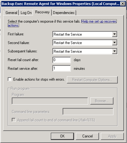Click the Program path input field
Viewport: 127px width, 143px height.
coord(50,101)
